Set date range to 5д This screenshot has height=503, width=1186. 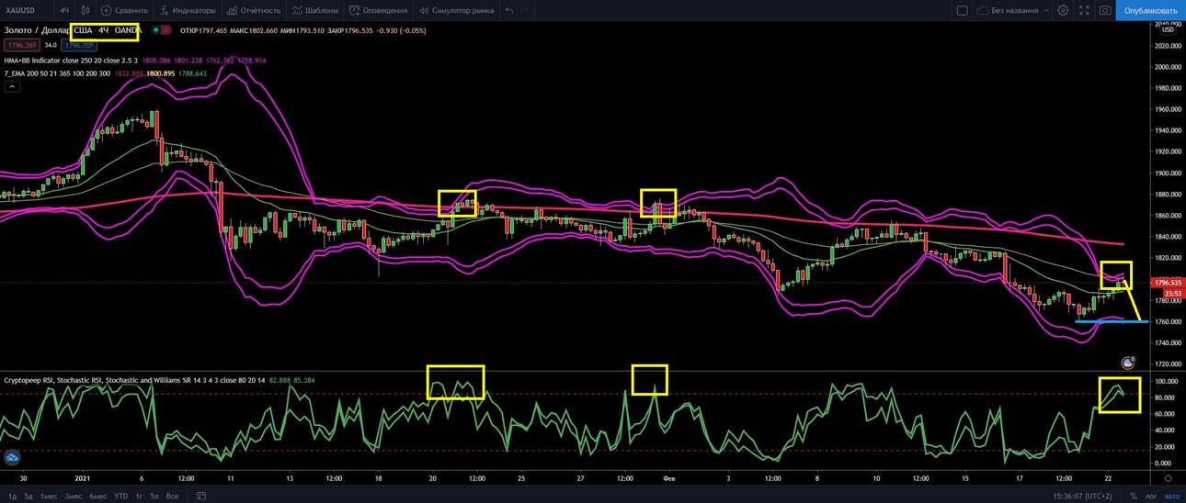tap(27, 497)
